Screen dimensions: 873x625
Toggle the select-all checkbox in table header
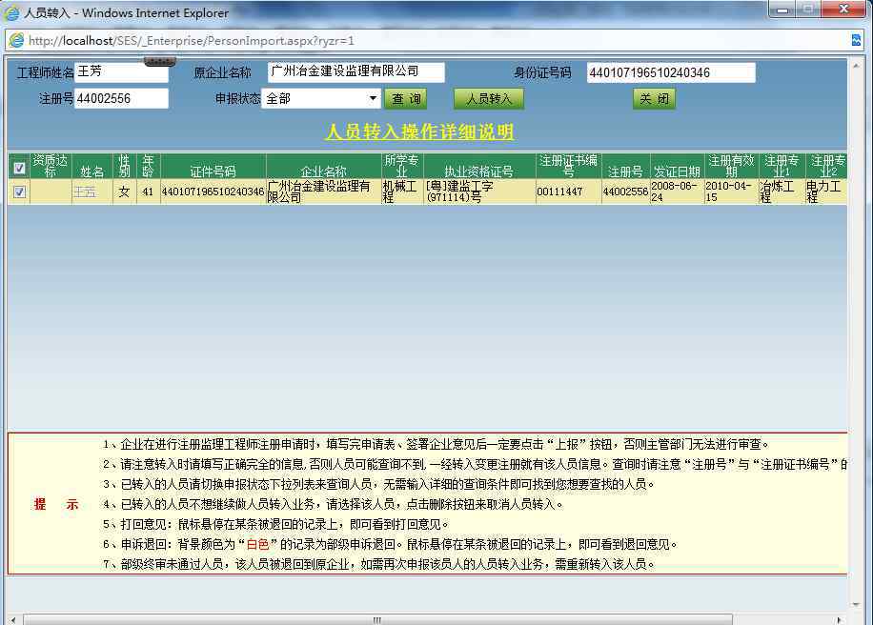[x=19, y=168]
